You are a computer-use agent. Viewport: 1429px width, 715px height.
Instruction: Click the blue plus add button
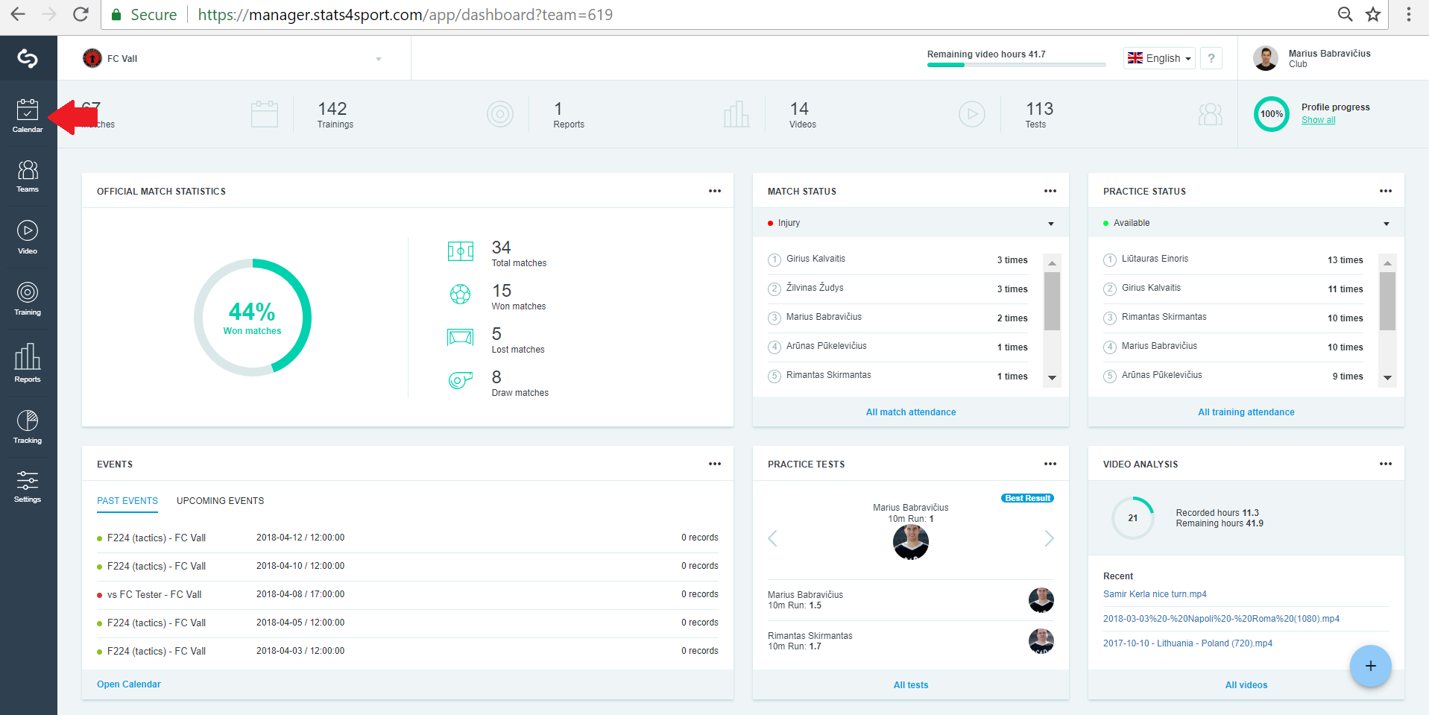point(1370,666)
